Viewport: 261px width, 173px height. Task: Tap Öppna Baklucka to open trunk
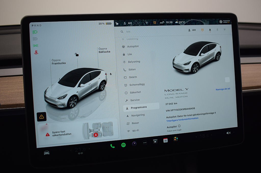(104, 50)
